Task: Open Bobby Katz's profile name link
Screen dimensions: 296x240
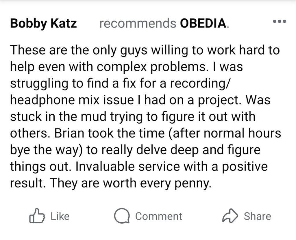Action: click(x=43, y=23)
